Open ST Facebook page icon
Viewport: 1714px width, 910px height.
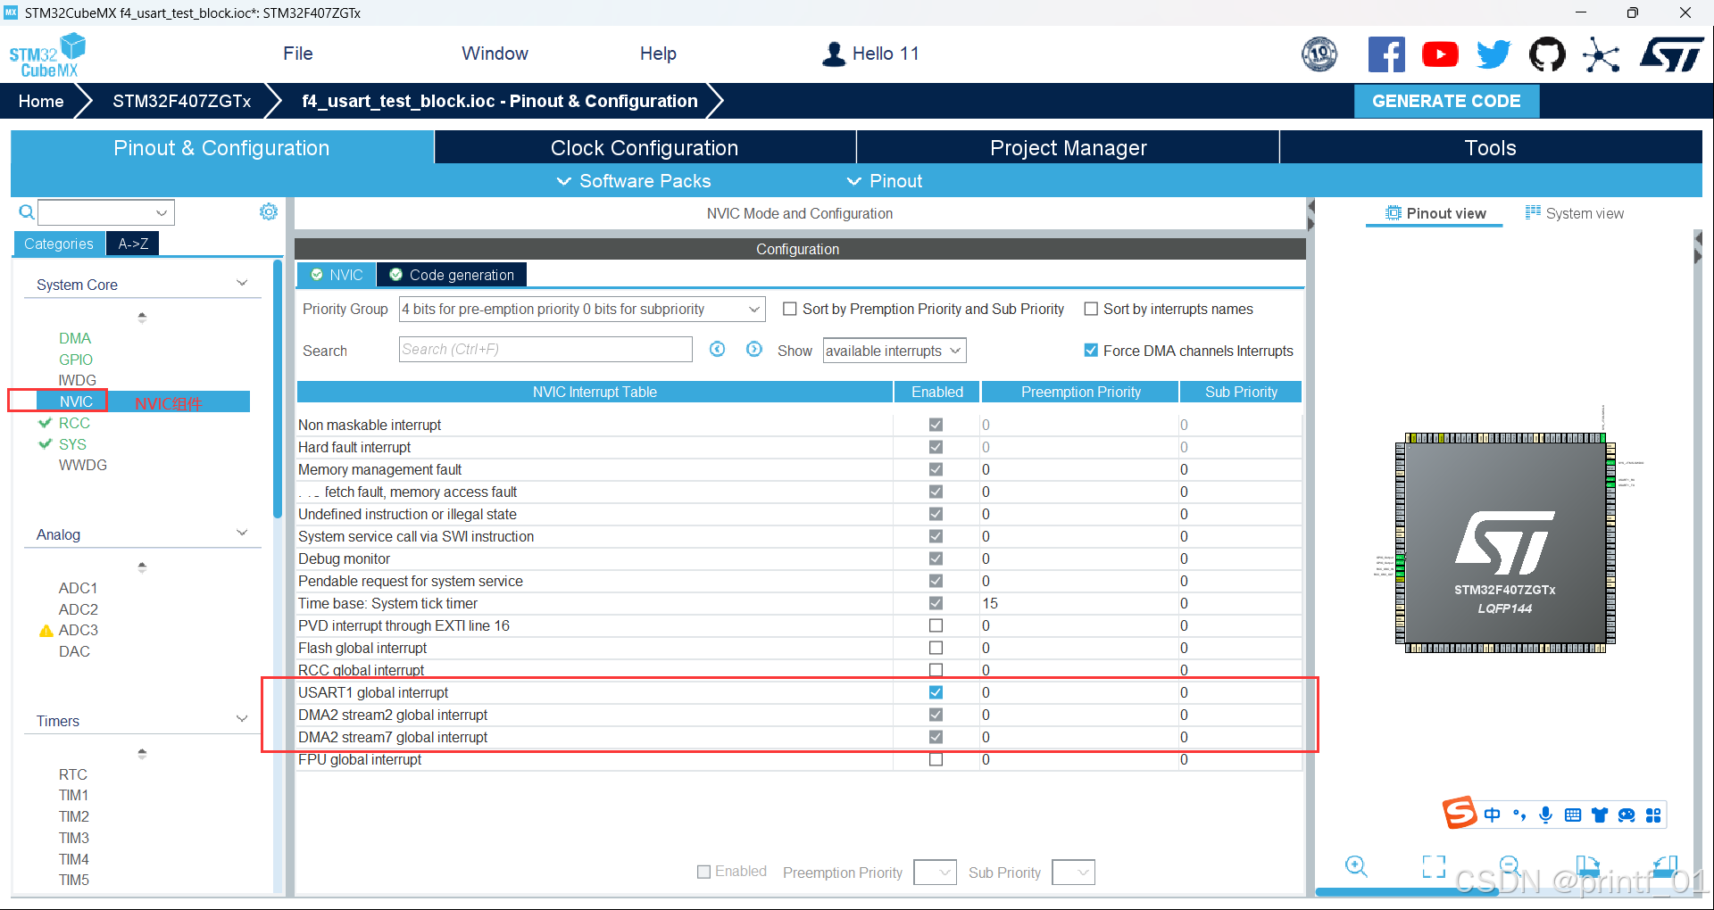coord(1385,54)
